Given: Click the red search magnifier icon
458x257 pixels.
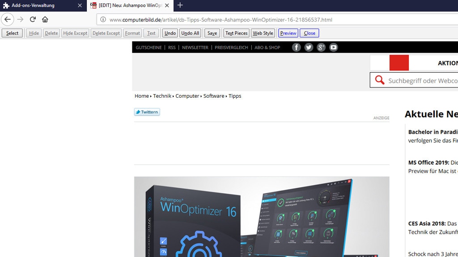Looking at the screenshot, I should (x=380, y=80).
